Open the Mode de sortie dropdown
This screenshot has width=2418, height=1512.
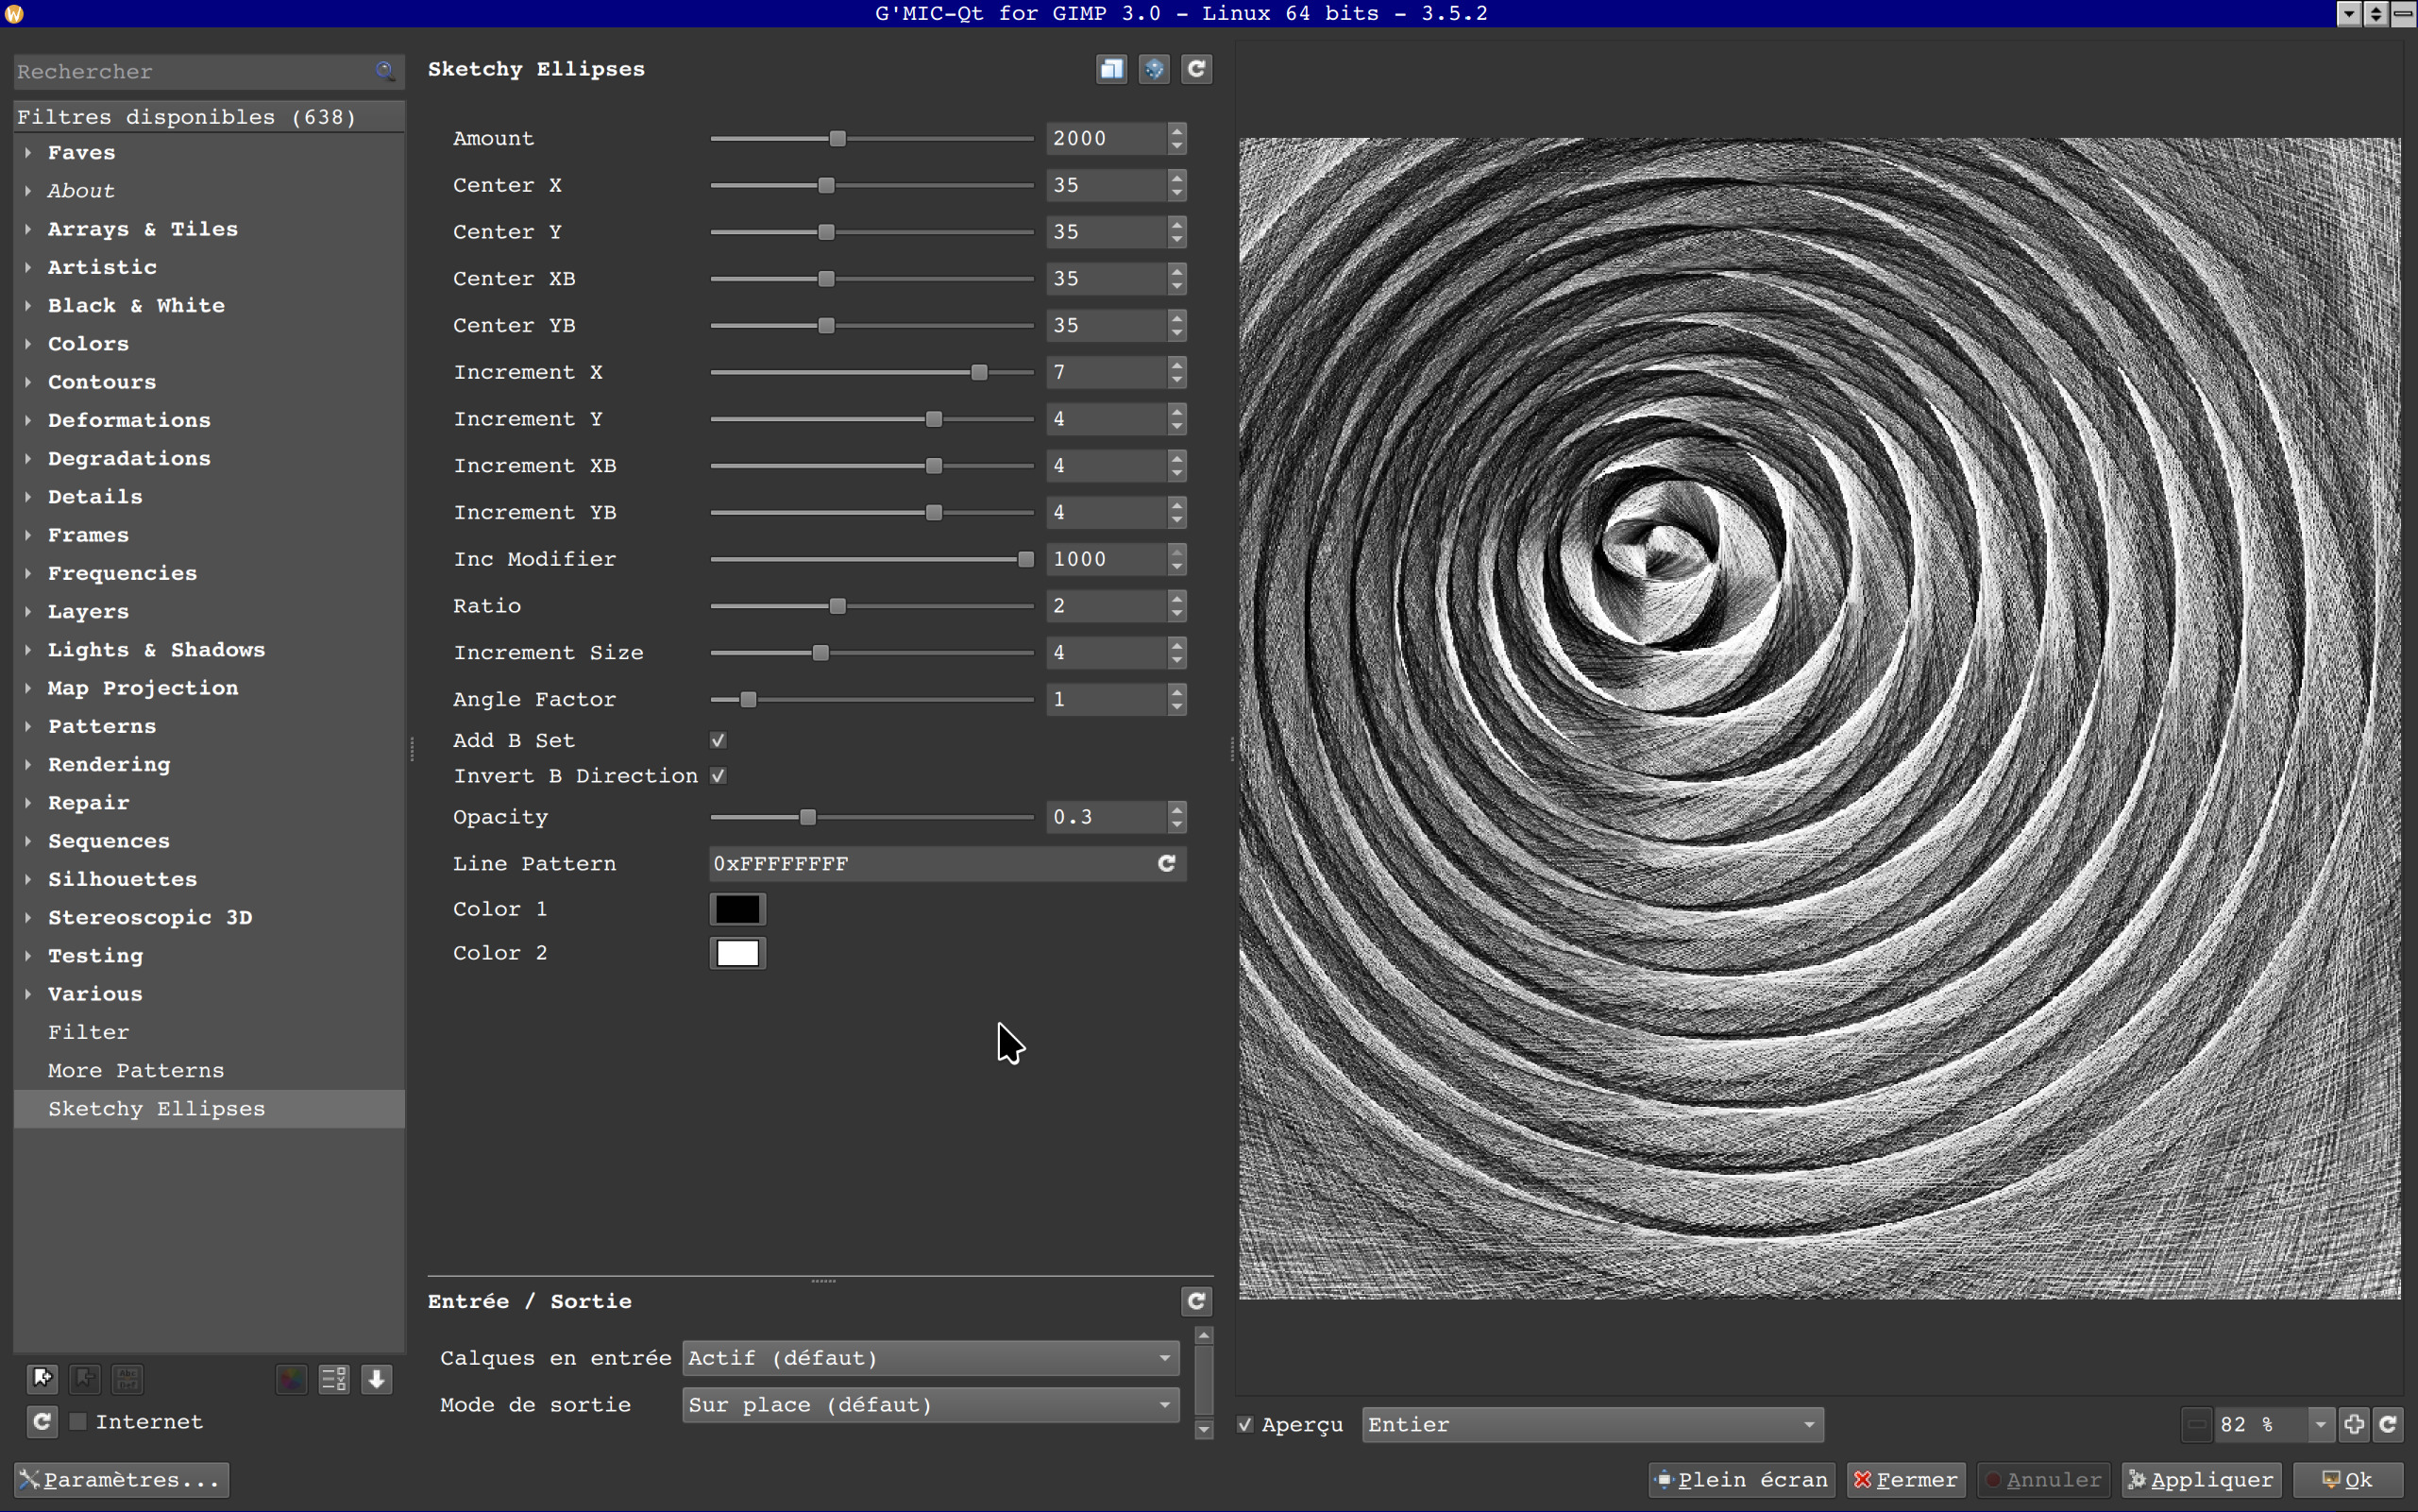(x=930, y=1404)
